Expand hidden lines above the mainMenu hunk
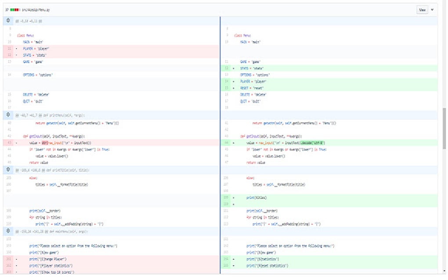The image size is (448, 280). point(9,231)
